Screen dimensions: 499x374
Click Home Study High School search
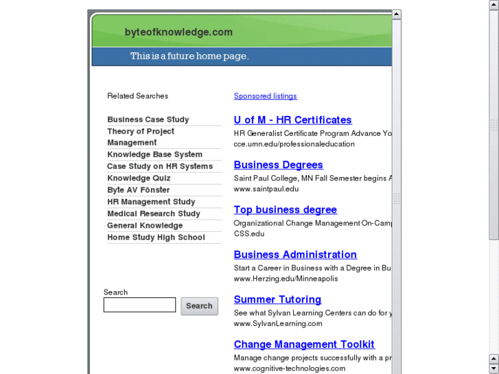(x=156, y=237)
